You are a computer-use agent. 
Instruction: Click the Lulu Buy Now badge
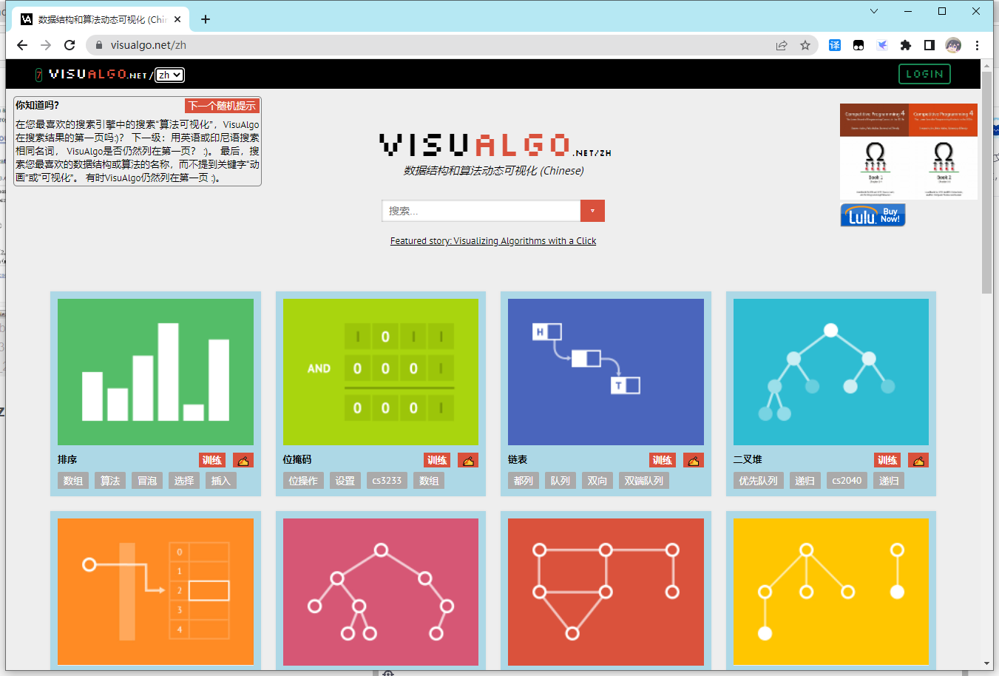873,214
